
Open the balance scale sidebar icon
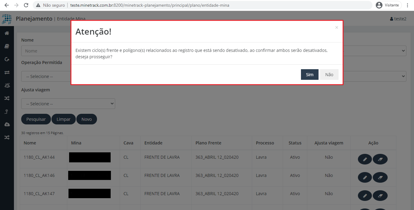click(7, 86)
